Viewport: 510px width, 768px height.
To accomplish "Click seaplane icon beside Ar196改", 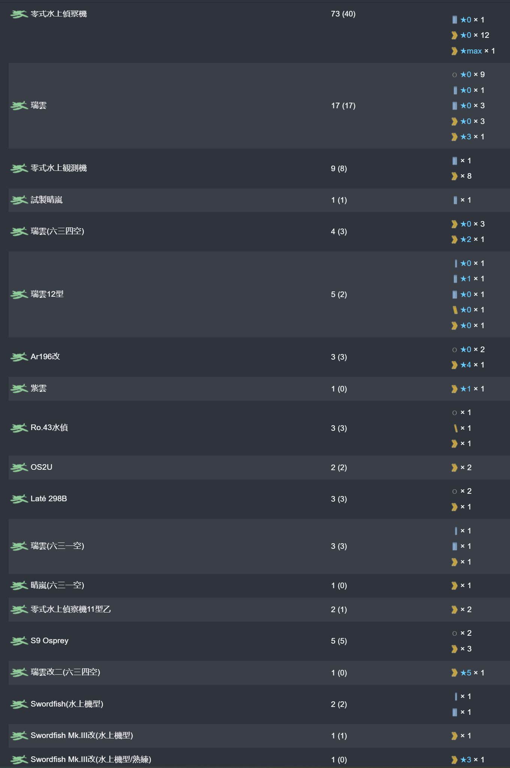I will [x=19, y=357].
